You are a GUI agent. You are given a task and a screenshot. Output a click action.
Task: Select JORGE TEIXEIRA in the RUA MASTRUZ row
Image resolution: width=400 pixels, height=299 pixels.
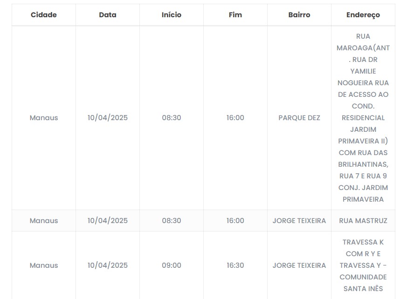(299, 221)
